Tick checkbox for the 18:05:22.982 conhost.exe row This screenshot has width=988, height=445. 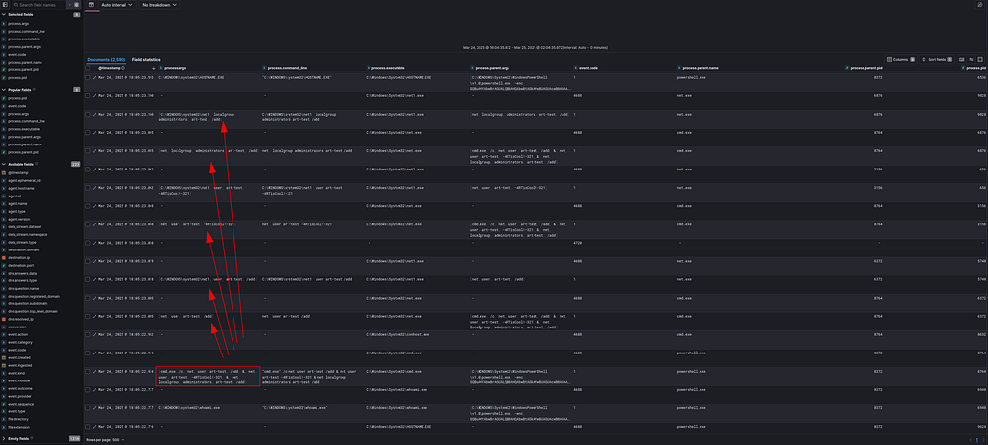click(88, 335)
